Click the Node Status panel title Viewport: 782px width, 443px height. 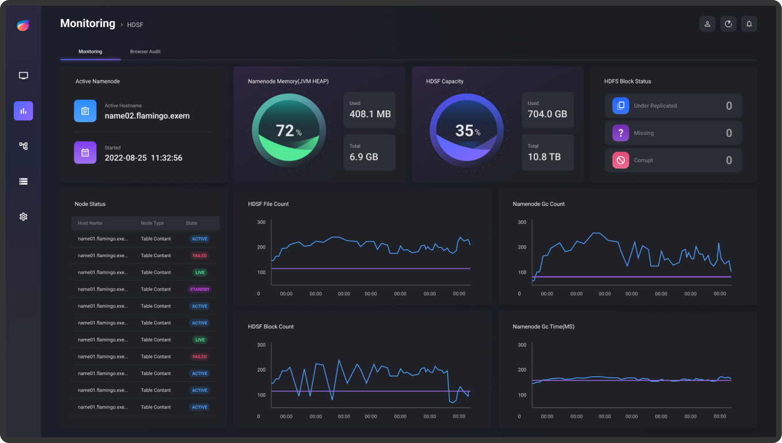[90, 204]
